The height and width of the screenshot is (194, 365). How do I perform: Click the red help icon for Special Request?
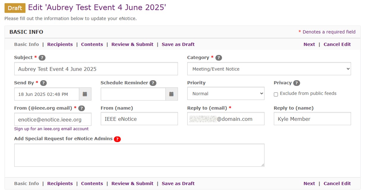click(117, 139)
